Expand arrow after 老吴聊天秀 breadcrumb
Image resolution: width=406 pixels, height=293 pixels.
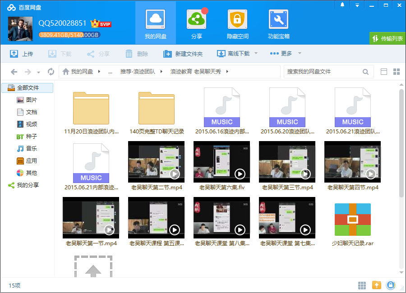tap(227, 71)
